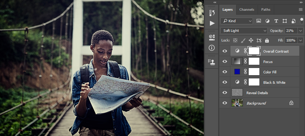305x136 pixels.
Task: Click the Black & White adjustment icon
Action: point(237,82)
